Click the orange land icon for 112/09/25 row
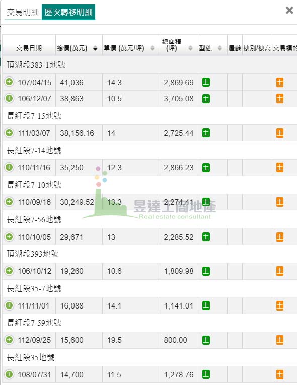Viewport: 297px width, 385px height. [x=280, y=340]
